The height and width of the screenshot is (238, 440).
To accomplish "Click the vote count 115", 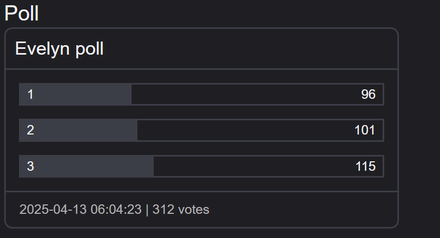I will point(365,167).
